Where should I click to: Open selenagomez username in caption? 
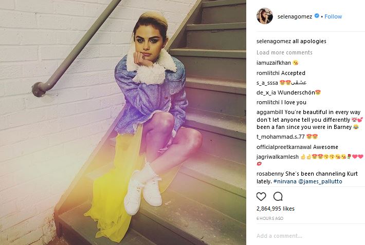[x=273, y=42]
